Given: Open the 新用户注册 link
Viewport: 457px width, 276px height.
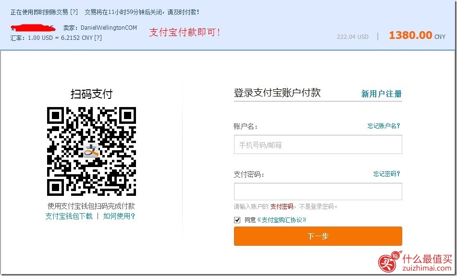Looking at the screenshot, I should tap(381, 94).
